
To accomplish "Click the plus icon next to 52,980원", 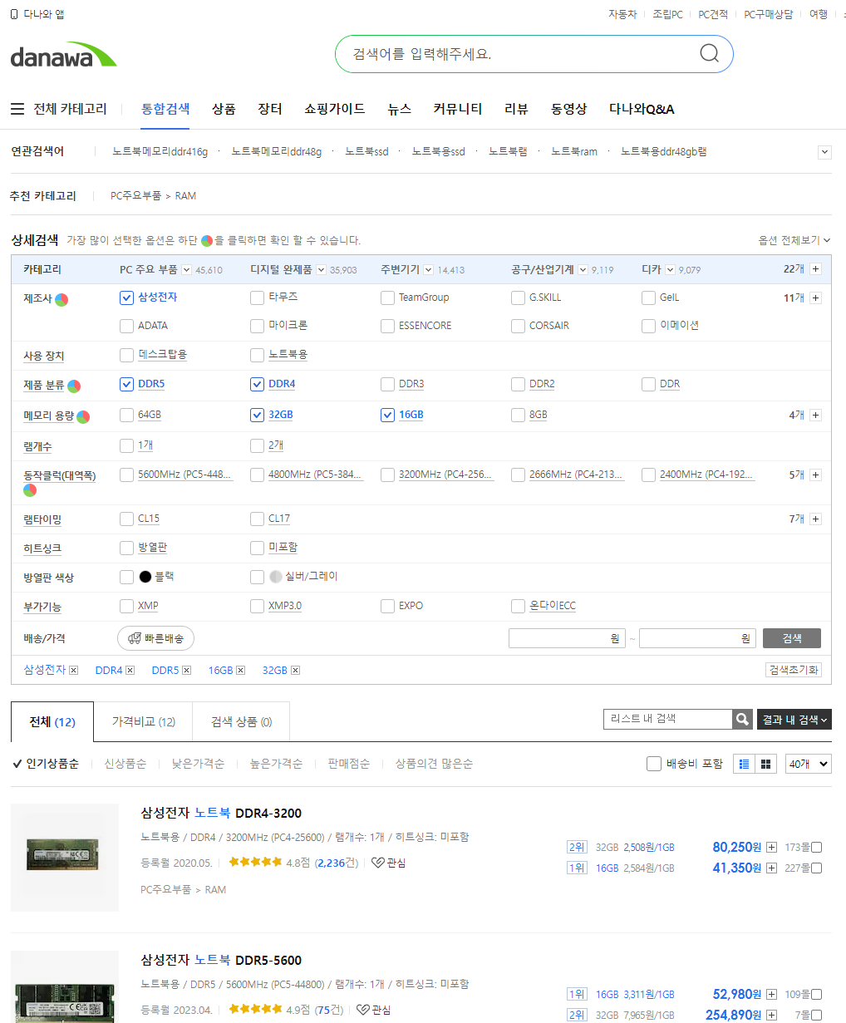I will (771, 995).
